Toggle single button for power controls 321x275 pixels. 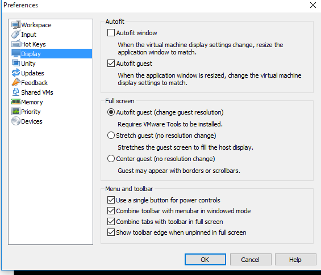[111, 200]
